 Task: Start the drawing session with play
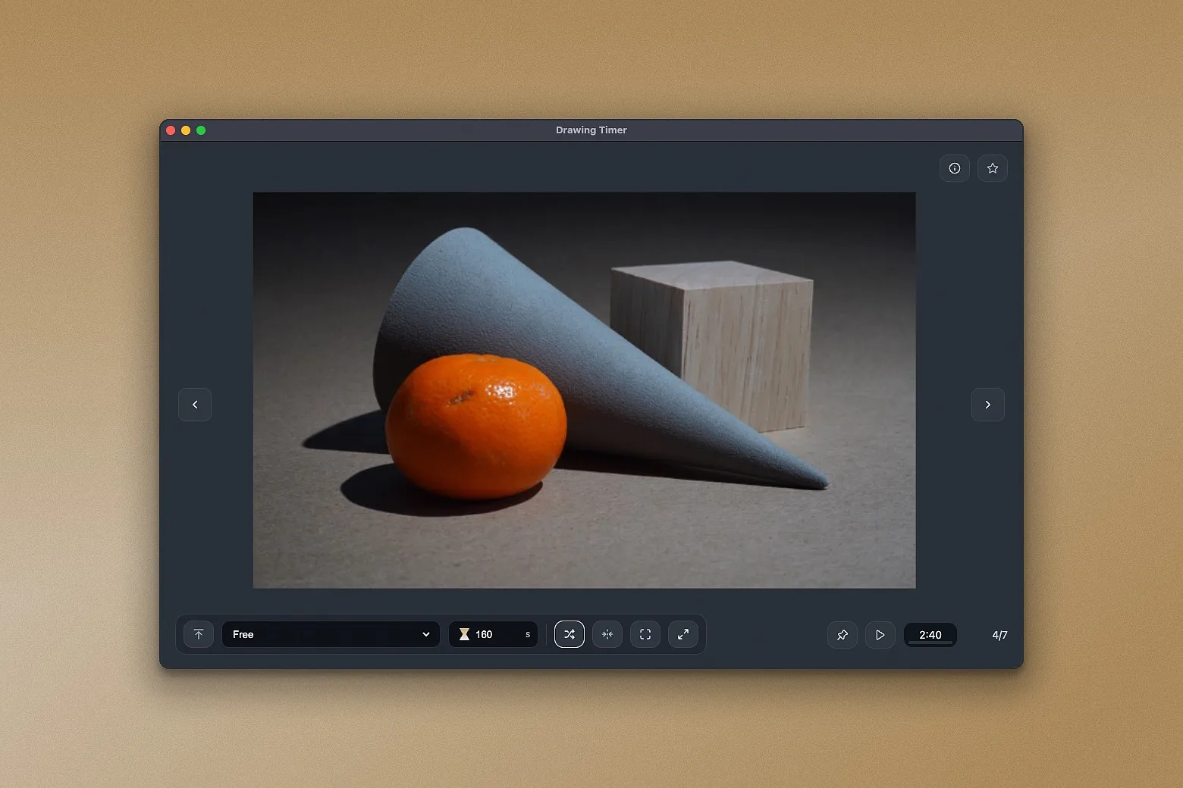tap(880, 635)
